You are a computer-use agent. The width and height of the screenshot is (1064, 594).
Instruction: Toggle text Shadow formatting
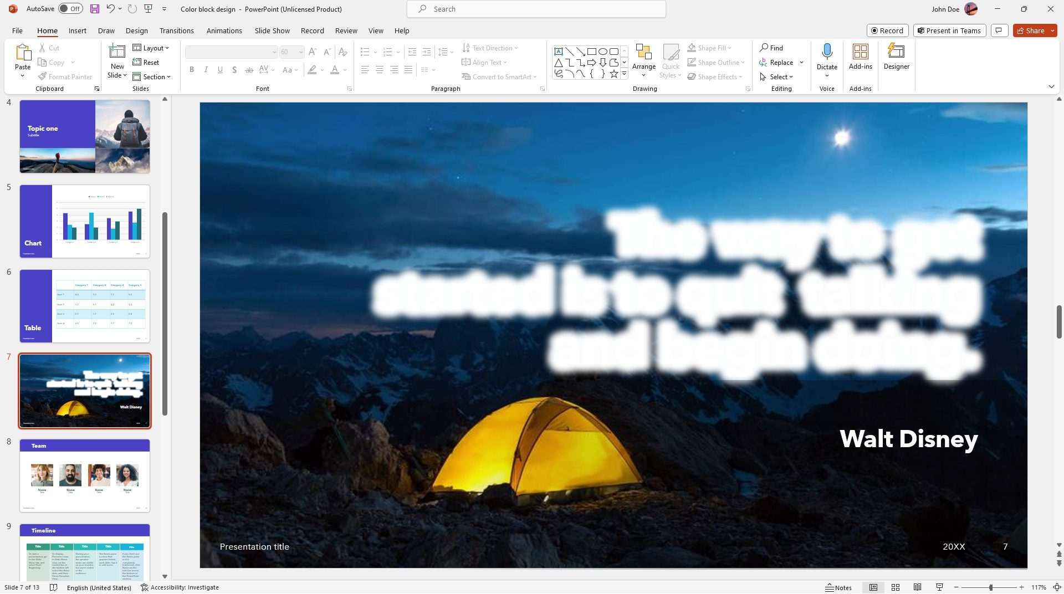pyautogui.click(x=234, y=70)
